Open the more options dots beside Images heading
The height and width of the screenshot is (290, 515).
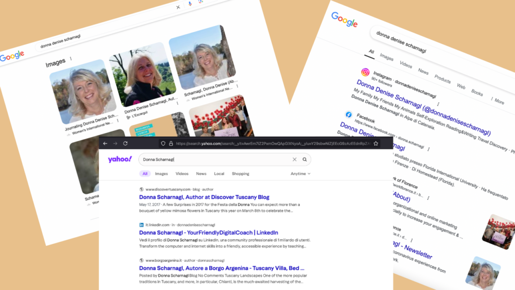tap(71, 58)
